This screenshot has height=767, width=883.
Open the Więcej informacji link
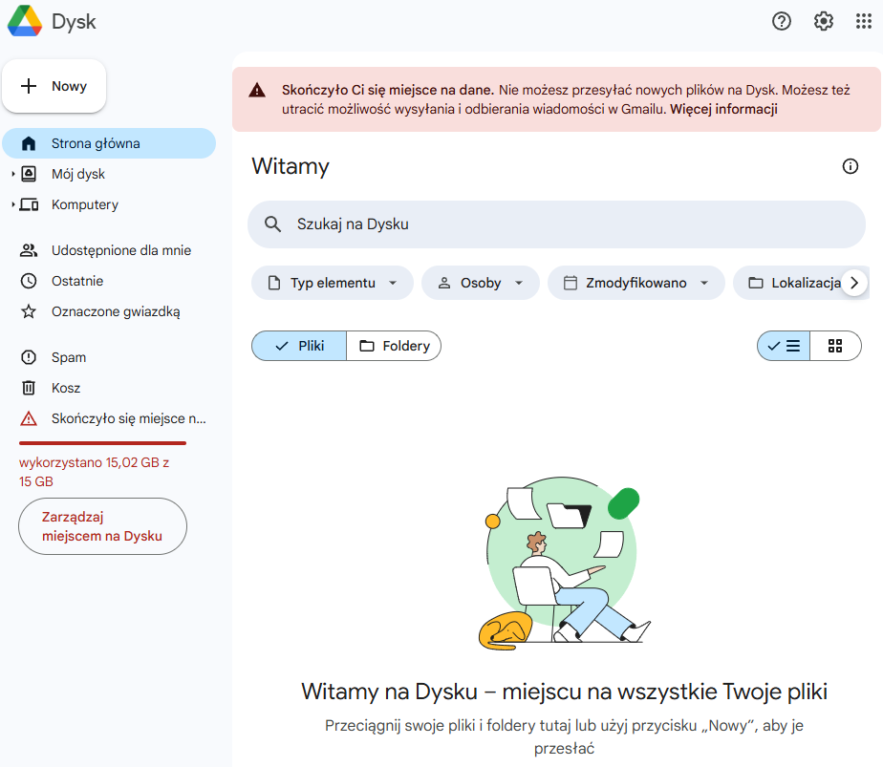click(723, 109)
